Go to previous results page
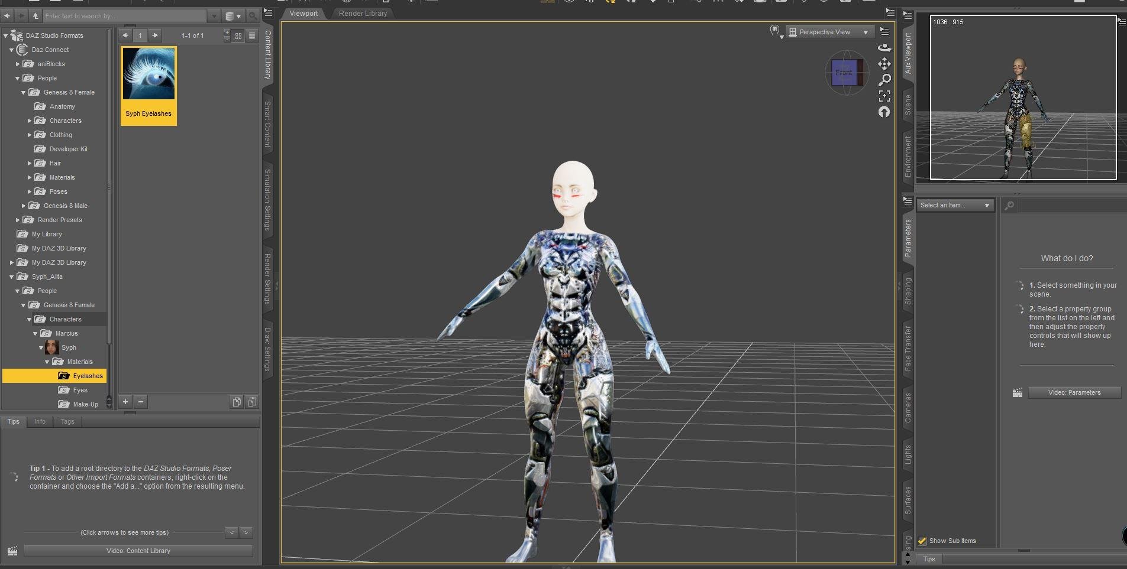 click(x=125, y=35)
